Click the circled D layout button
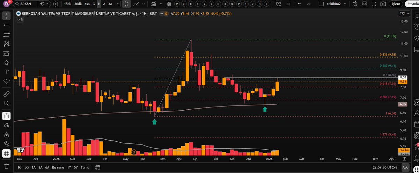The image size is (419, 173). (x=266, y=4)
